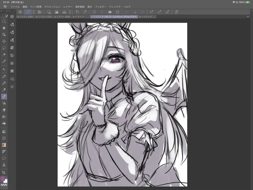Click the New document icon
This screenshot has width=253, height=190.
click(49, 12)
